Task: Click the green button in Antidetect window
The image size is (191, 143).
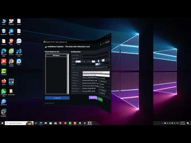Action: click(100, 99)
